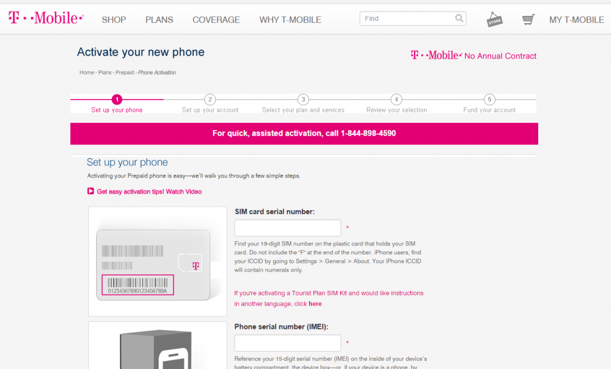
Task: Open the PLANS menu
Action: pyautogui.click(x=159, y=19)
